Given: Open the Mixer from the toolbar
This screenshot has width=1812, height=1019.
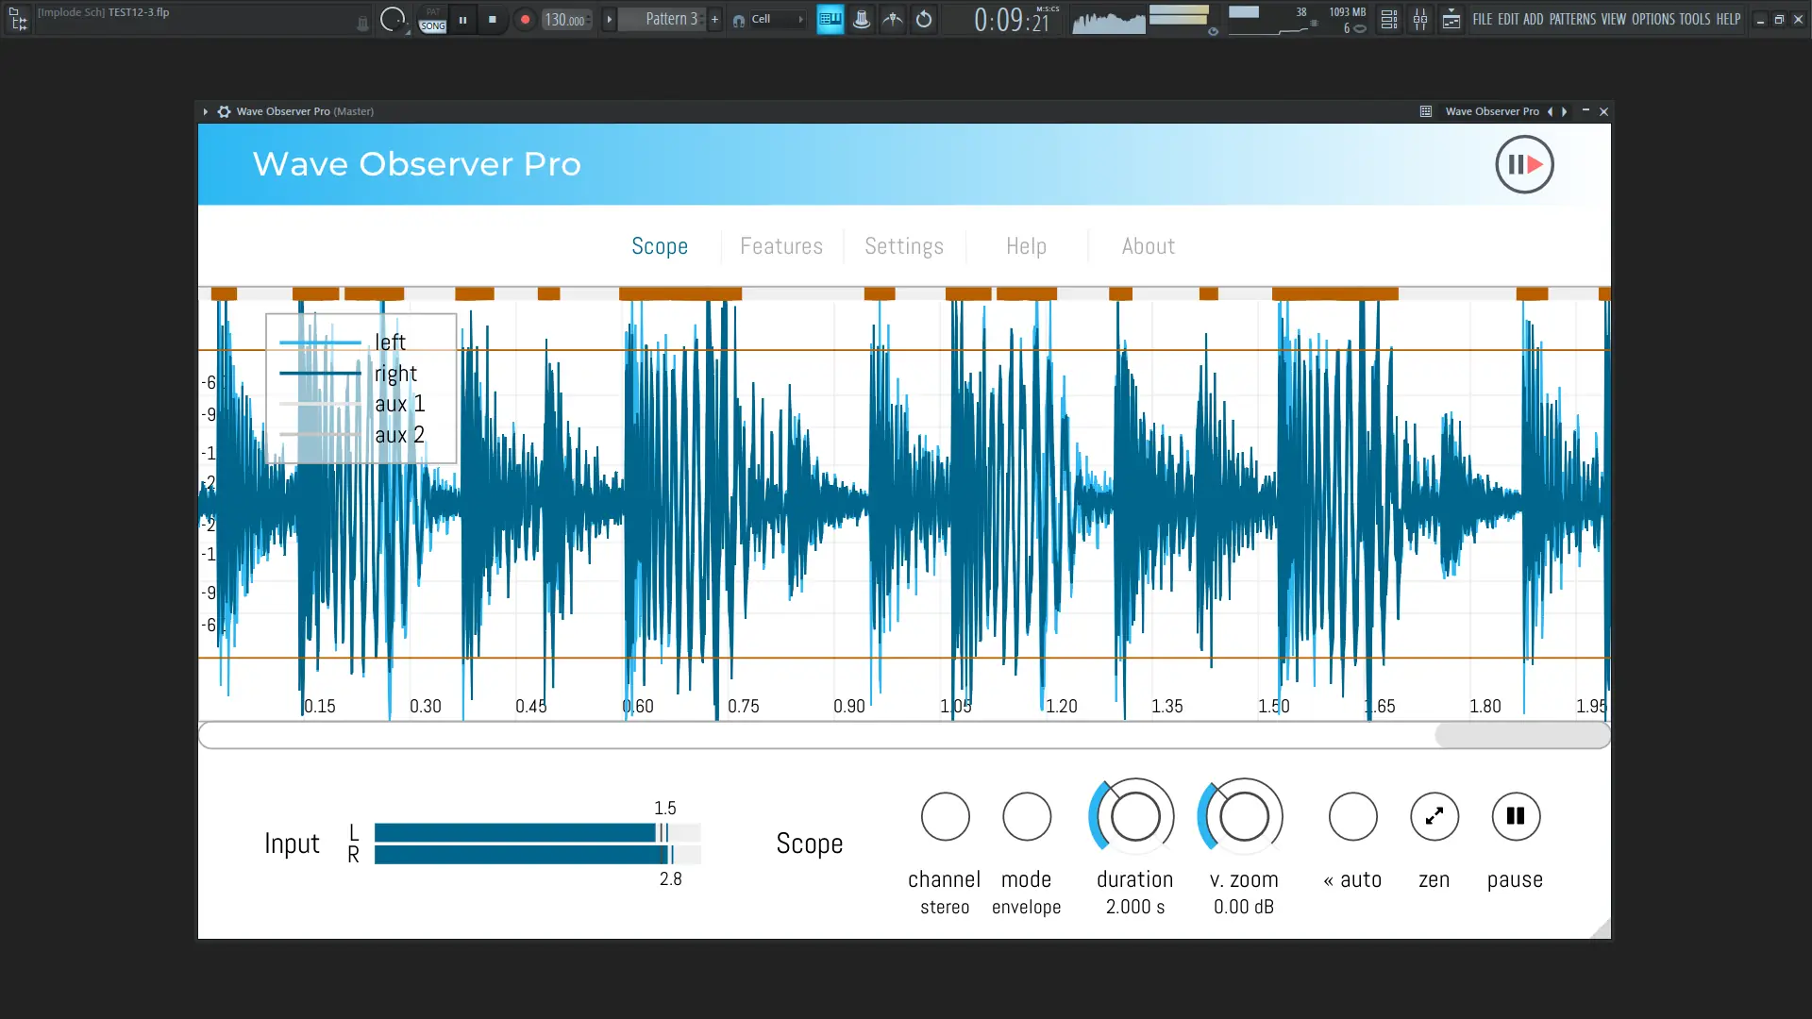Looking at the screenshot, I should tap(1420, 19).
